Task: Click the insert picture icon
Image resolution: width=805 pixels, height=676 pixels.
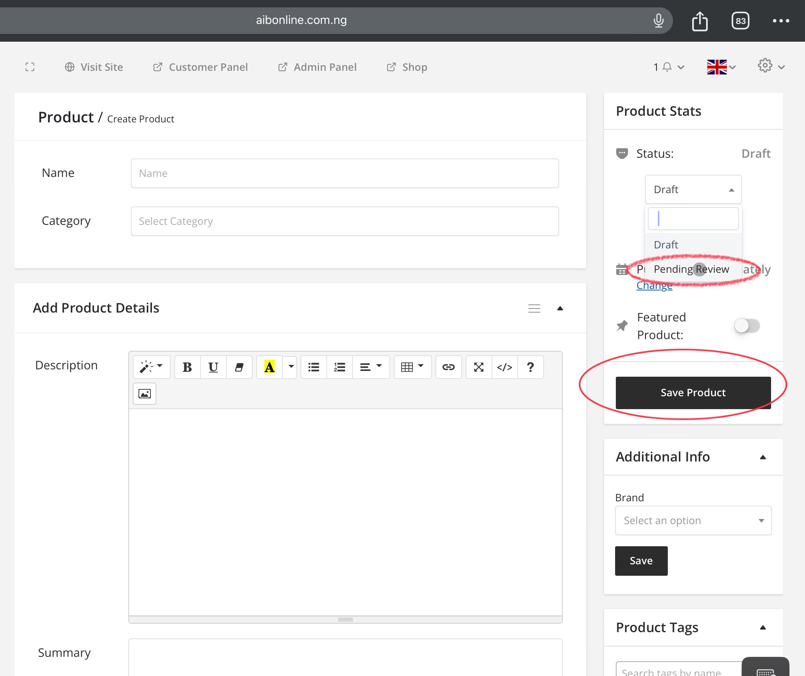Action: pos(145,394)
